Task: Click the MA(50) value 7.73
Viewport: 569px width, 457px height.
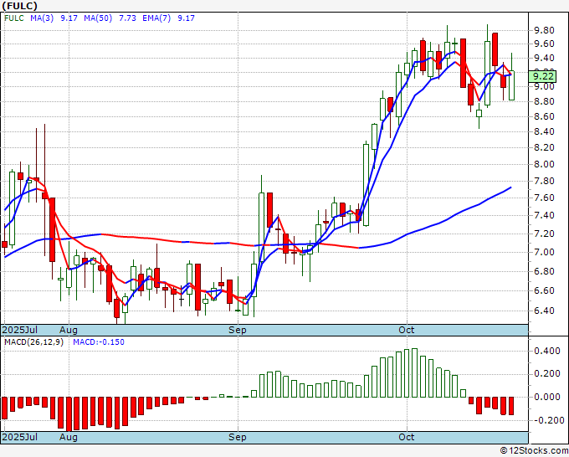Action: (x=127, y=18)
